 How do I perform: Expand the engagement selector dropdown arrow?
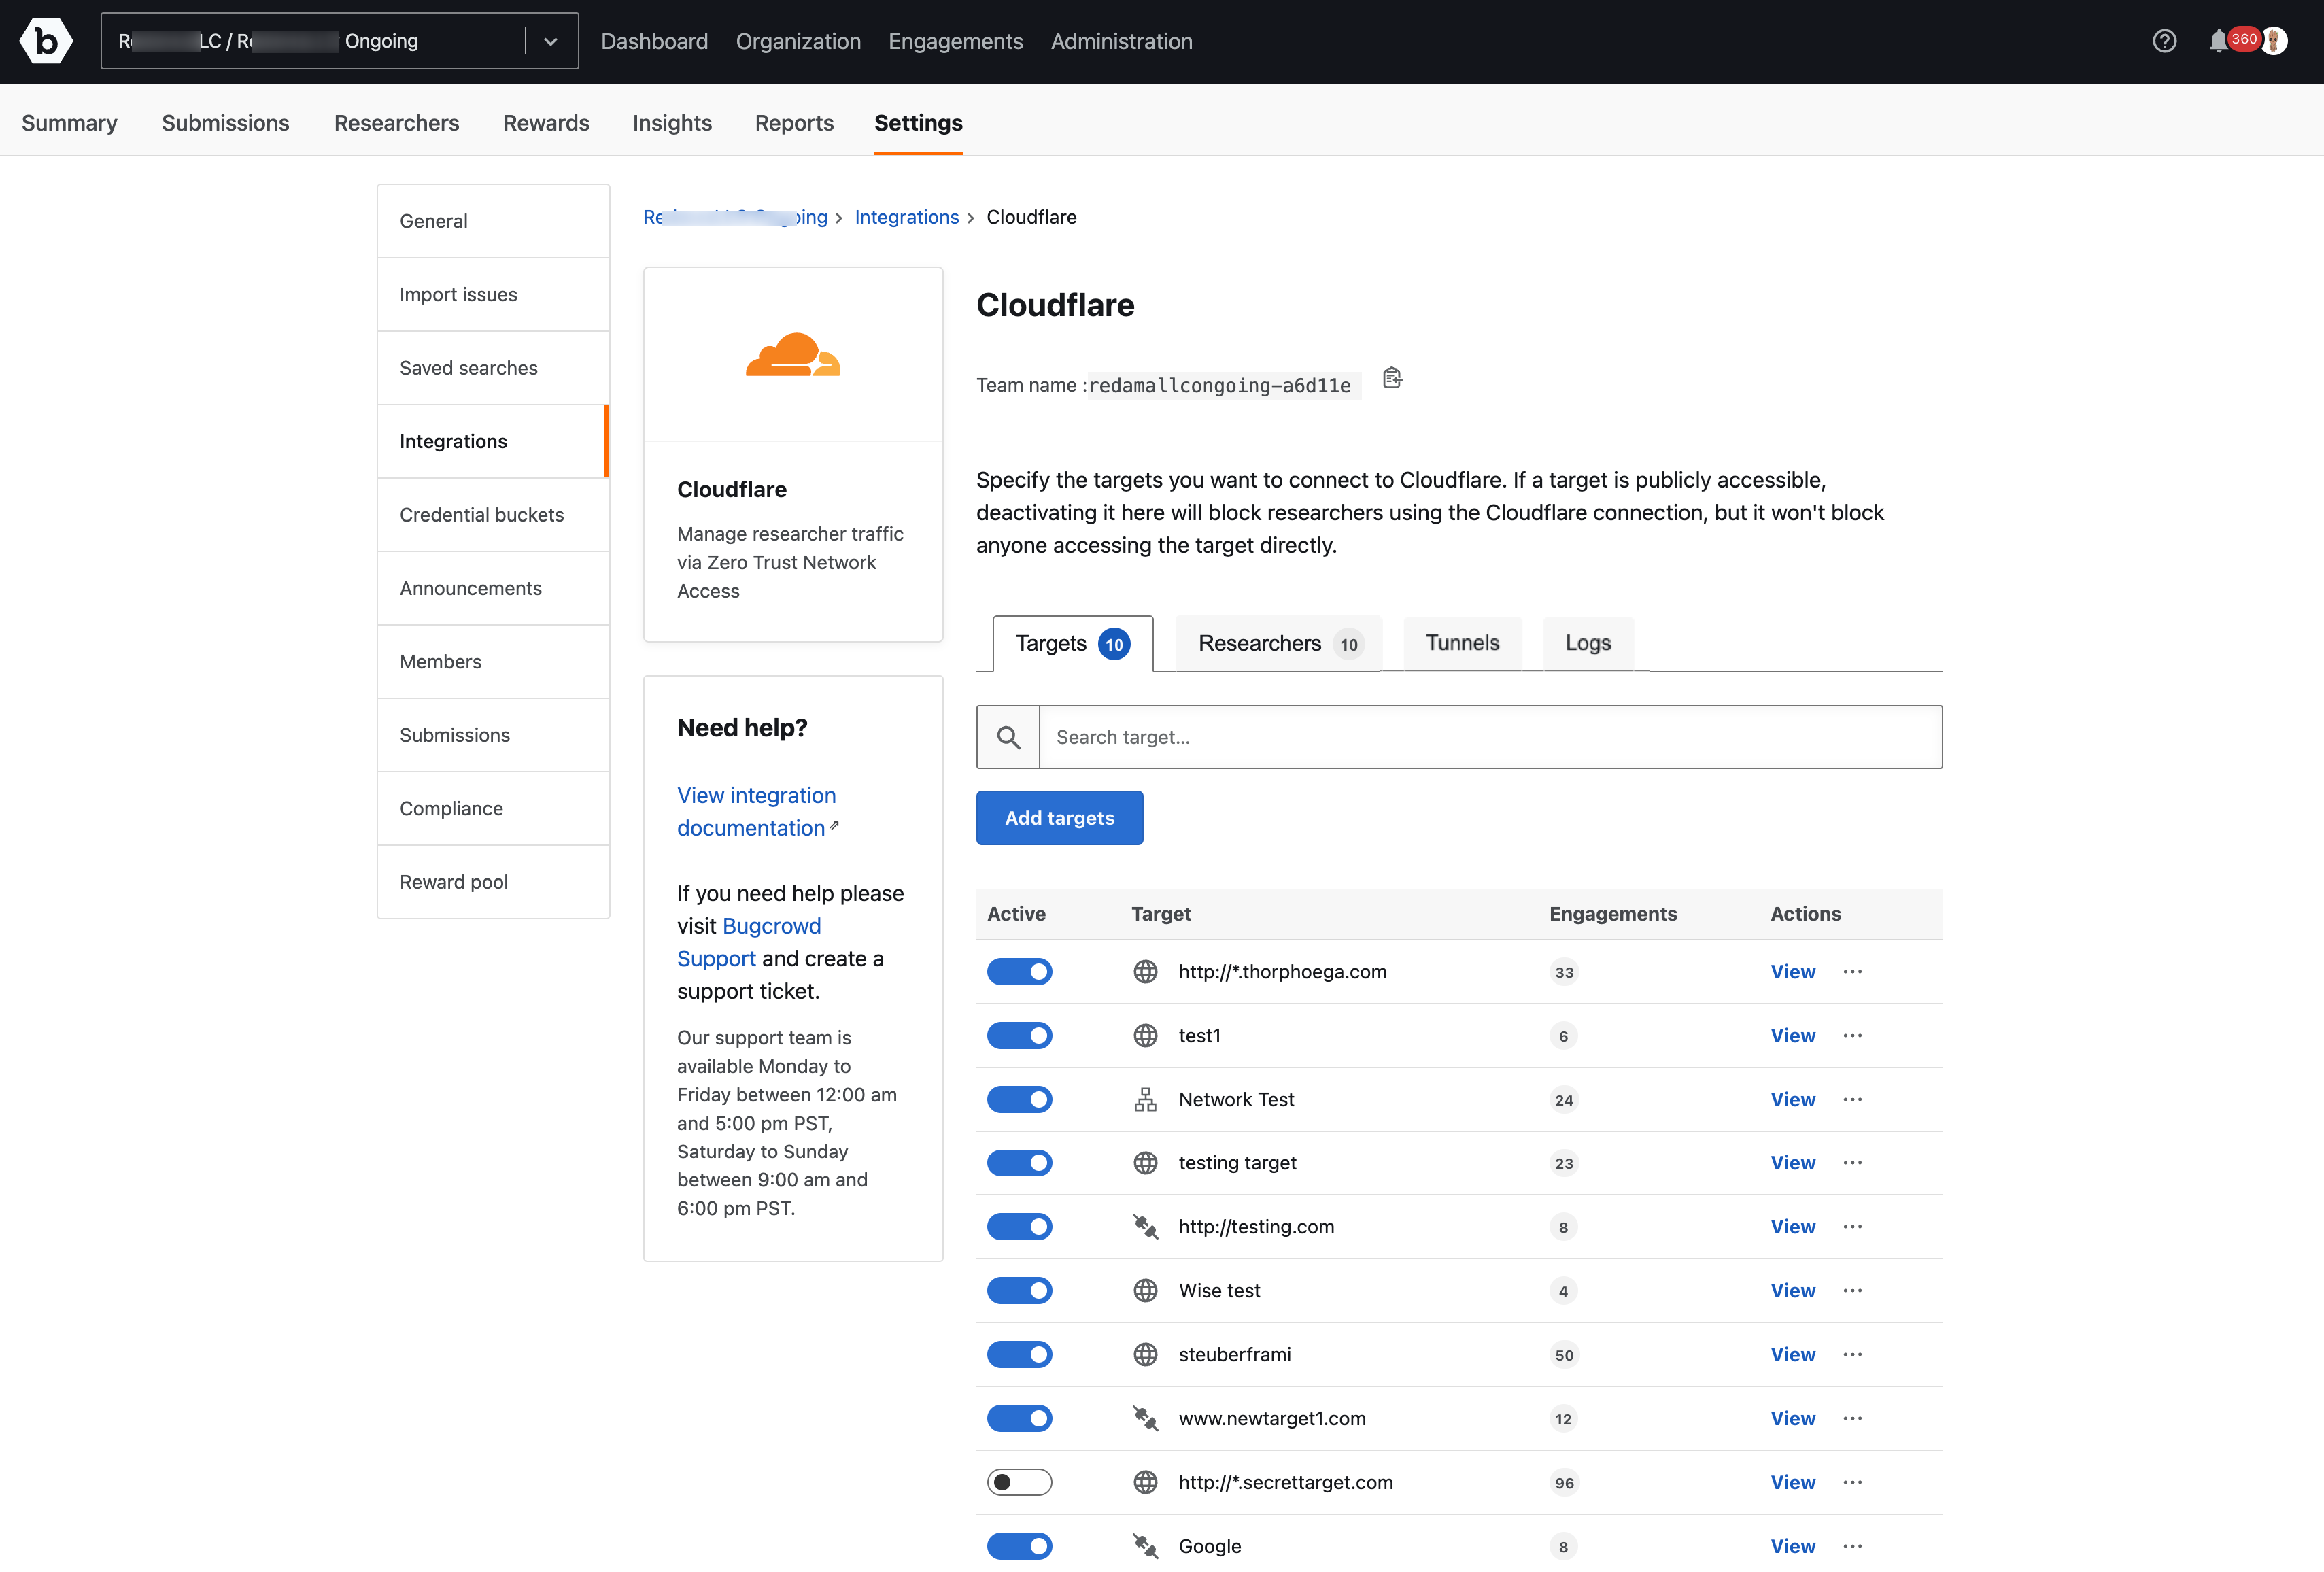click(x=550, y=41)
